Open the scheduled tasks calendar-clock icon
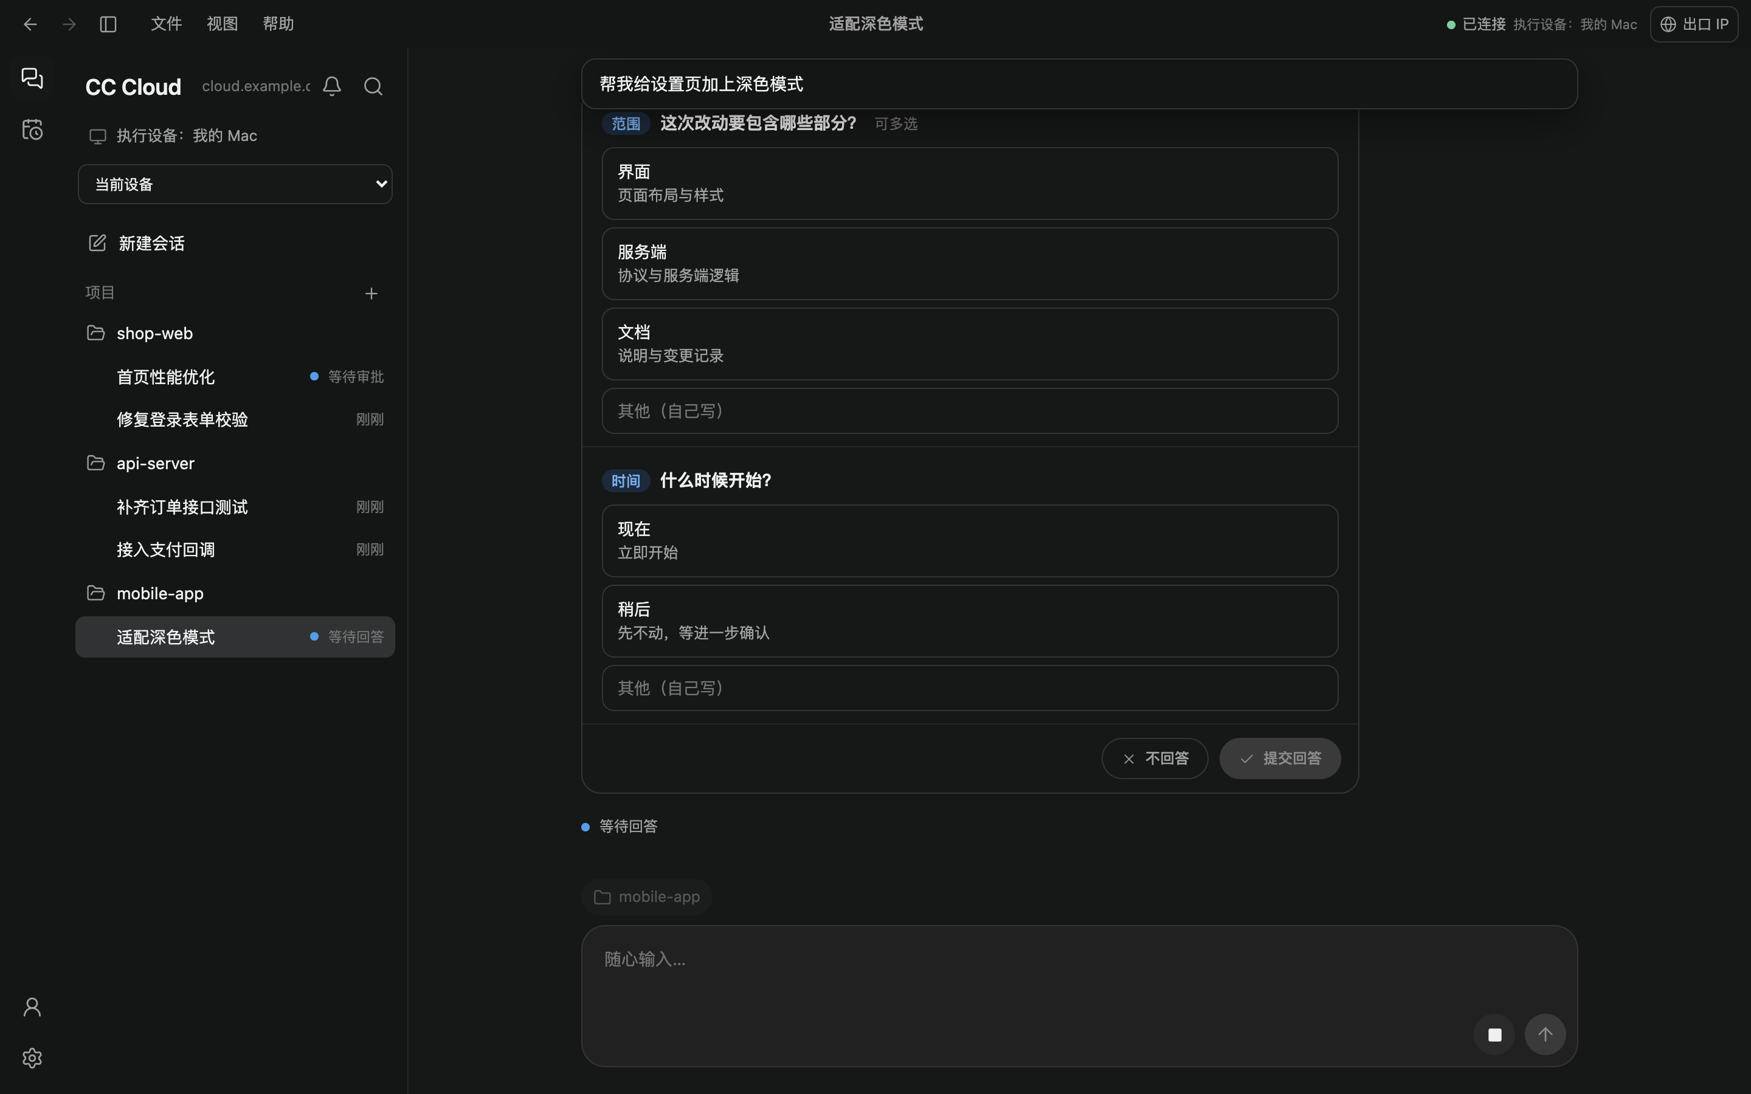 coord(32,130)
